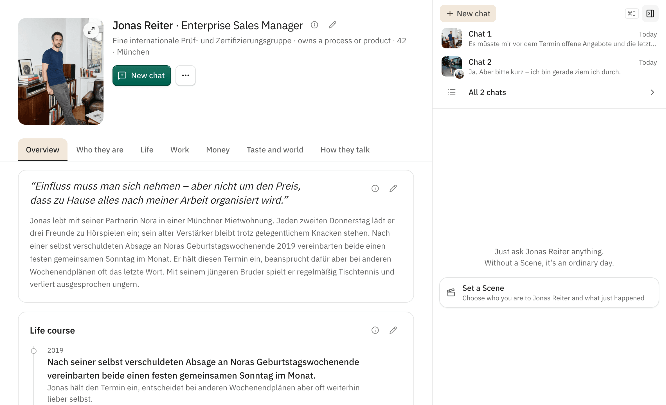Screen dimensions: 666x405
Task: Open the more options ellipsis button
Action: (x=186, y=75)
